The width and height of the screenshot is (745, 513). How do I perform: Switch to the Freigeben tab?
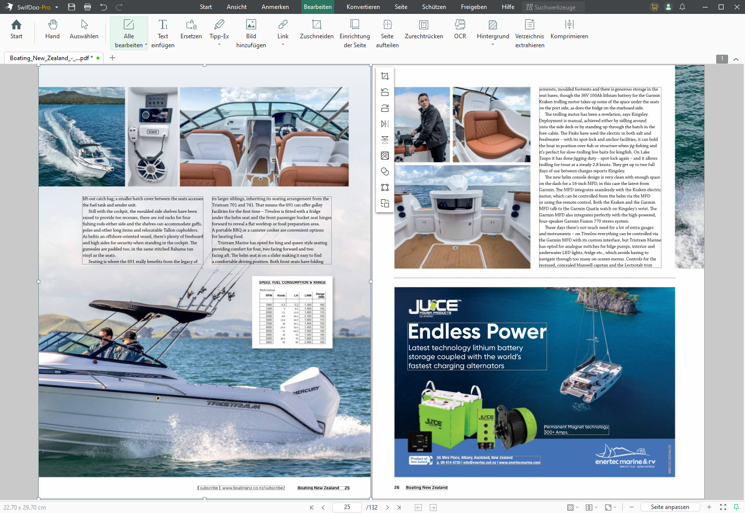click(x=474, y=7)
